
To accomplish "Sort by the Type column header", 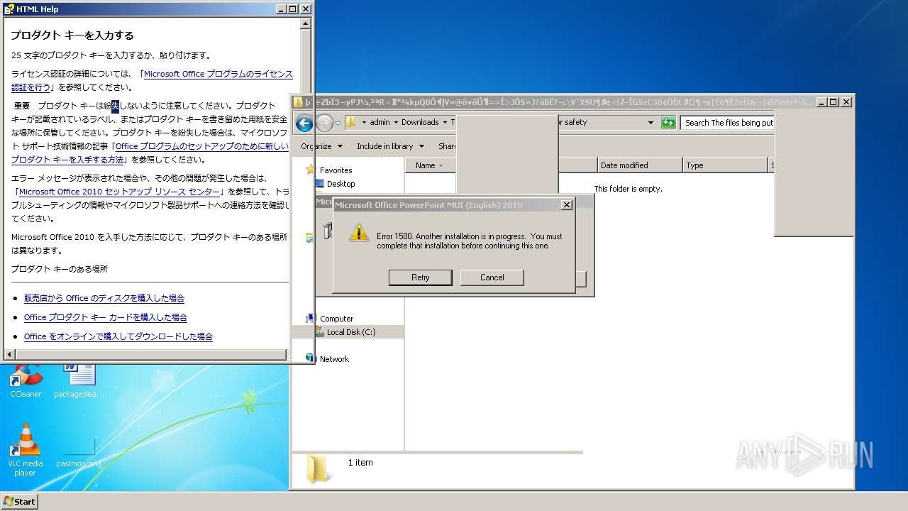I will tap(725, 165).
